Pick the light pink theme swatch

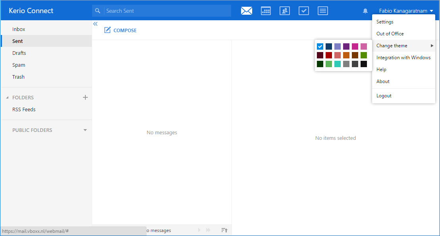coord(364,46)
